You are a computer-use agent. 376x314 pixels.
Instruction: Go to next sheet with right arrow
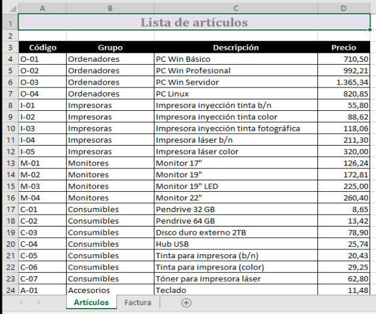[39, 303]
